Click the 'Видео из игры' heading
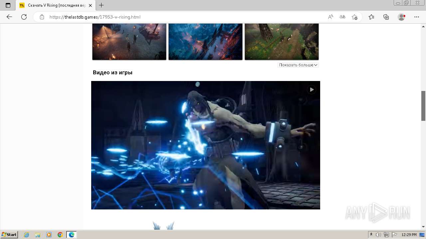This screenshot has height=239, width=426. coord(112,73)
